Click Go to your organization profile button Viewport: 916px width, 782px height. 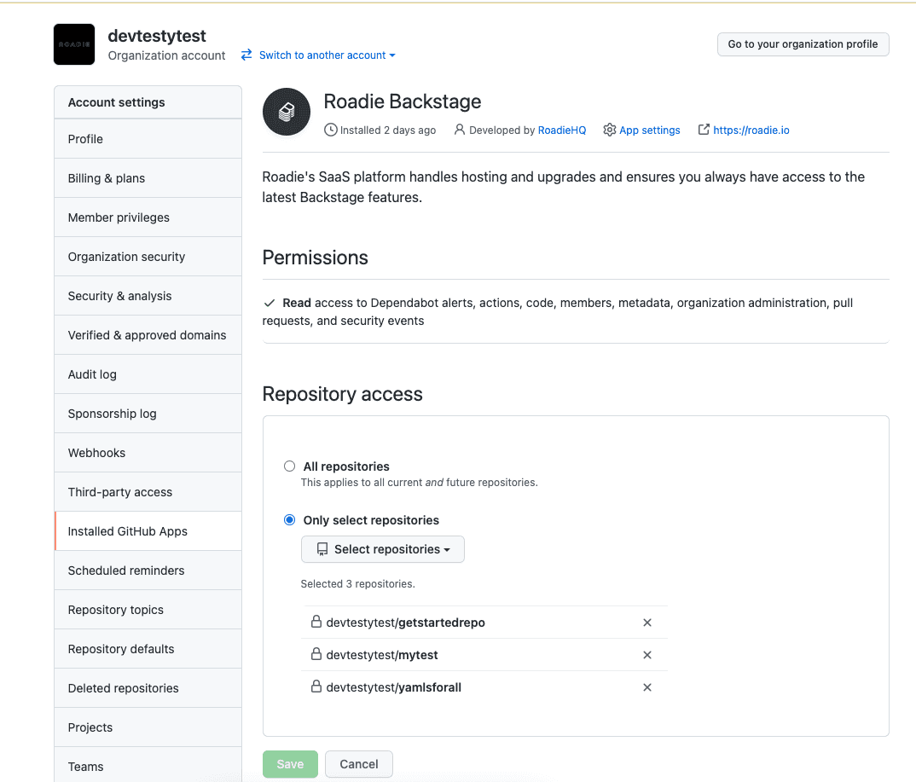point(803,44)
